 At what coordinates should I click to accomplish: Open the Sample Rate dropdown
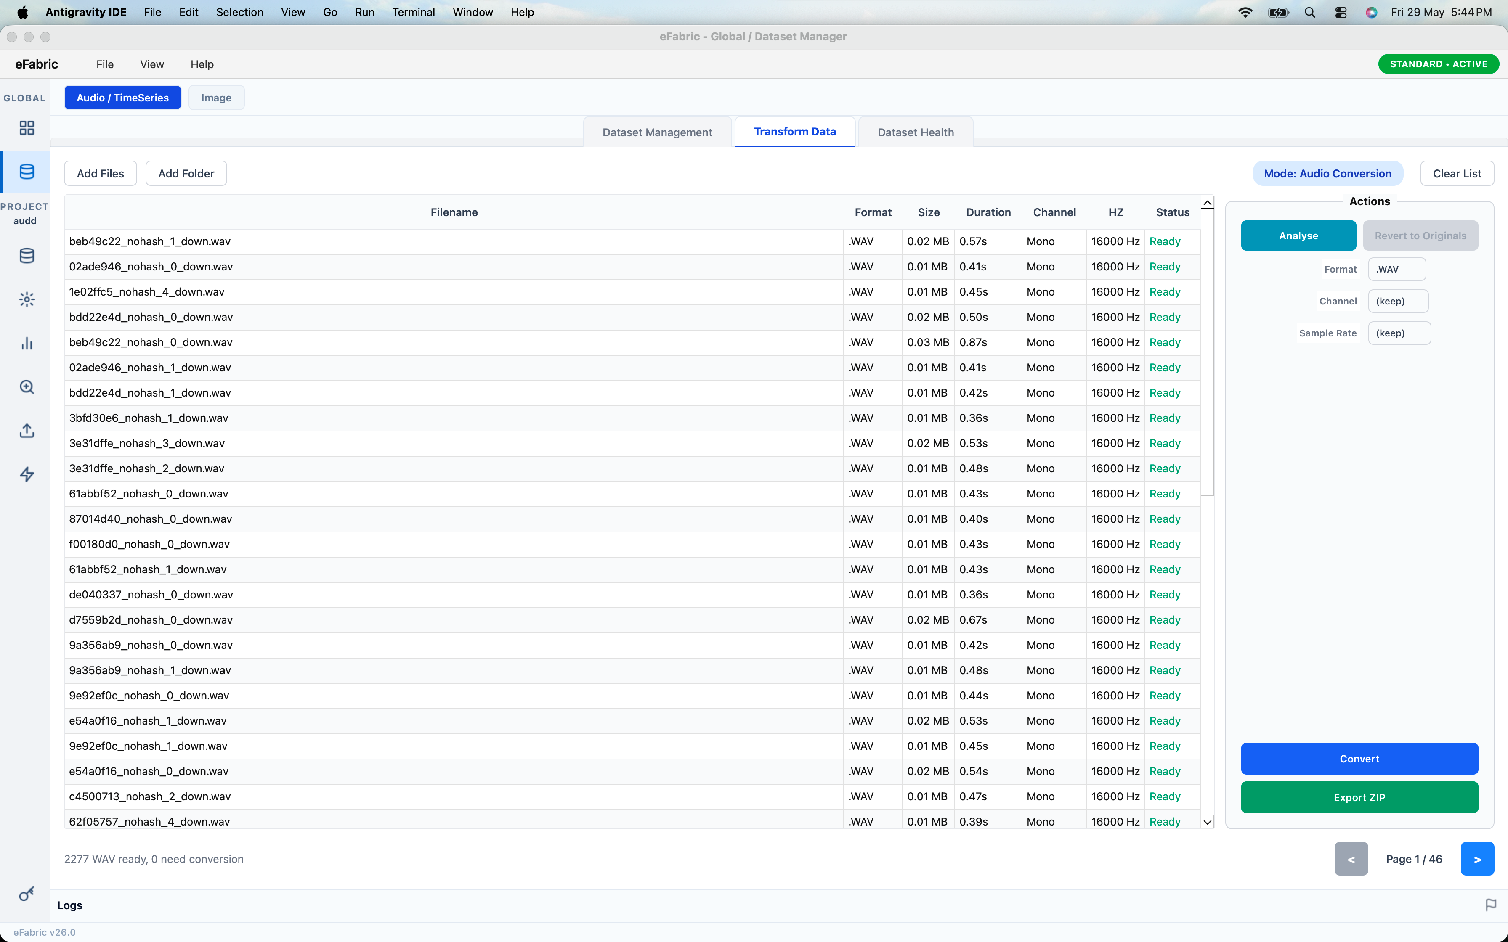coord(1399,333)
